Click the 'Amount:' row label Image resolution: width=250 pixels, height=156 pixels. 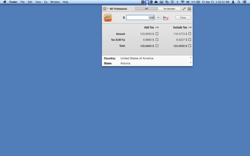(x=121, y=34)
